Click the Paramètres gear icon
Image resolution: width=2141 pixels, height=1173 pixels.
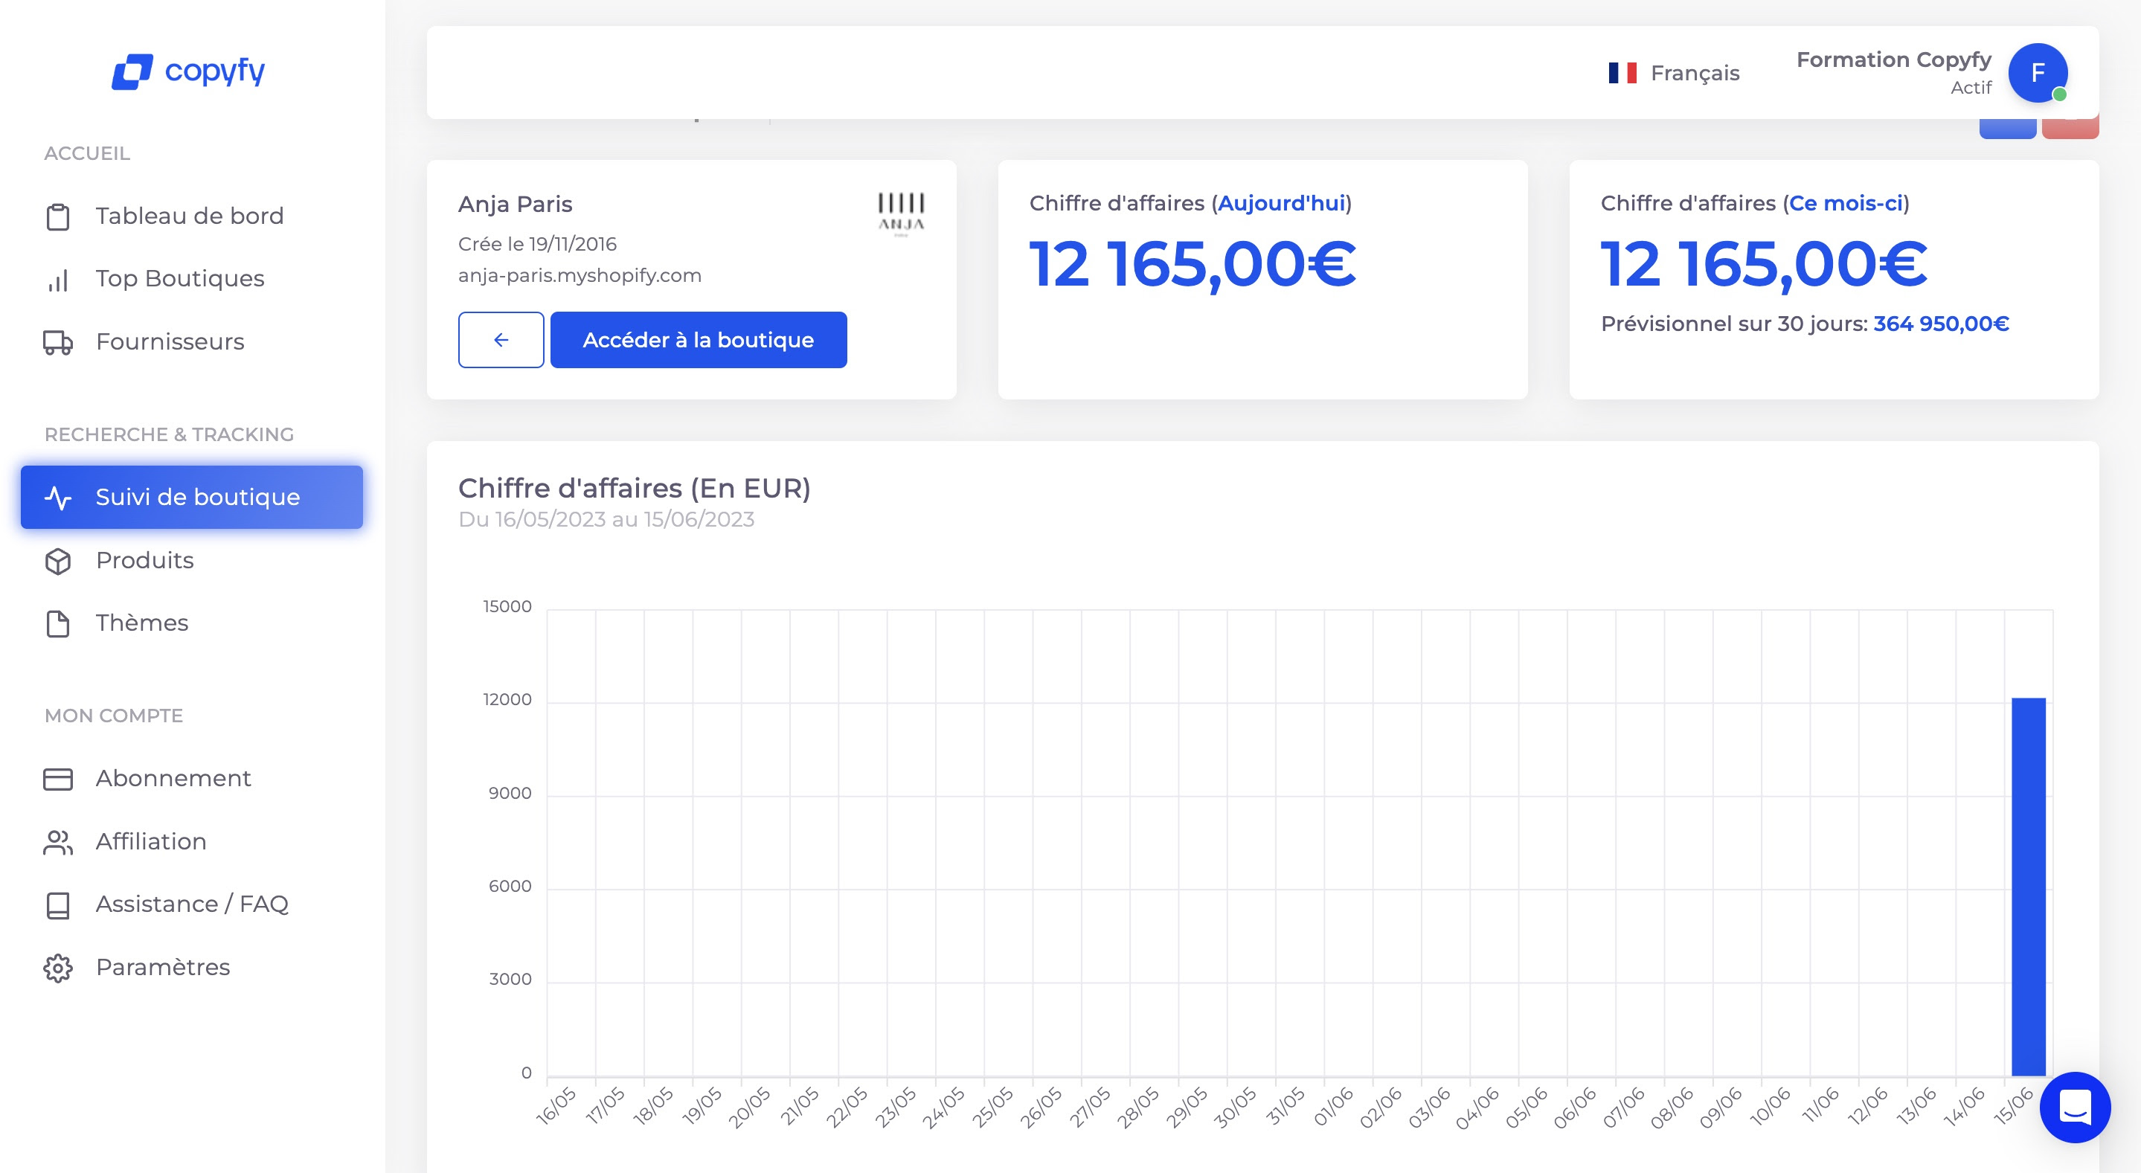click(x=58, y=966)
